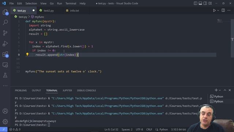Switch to the OUTPUT panel tab
This screenshot has height=132, width=234.
37,91
